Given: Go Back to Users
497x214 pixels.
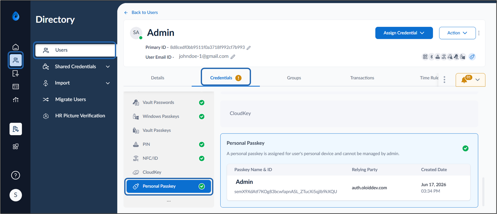Looking at the screenshot, I should [144, 13].
